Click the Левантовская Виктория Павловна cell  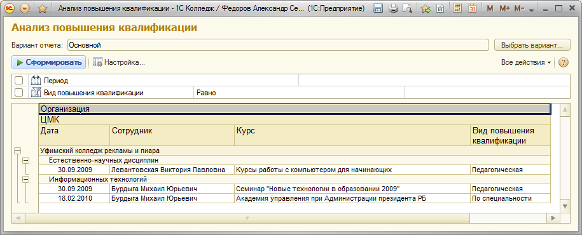[172, 170]
